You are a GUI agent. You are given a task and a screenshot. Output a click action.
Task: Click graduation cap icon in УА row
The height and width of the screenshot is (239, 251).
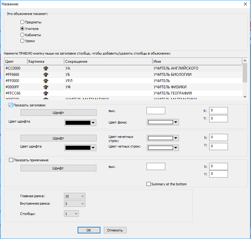pos(46,68)
